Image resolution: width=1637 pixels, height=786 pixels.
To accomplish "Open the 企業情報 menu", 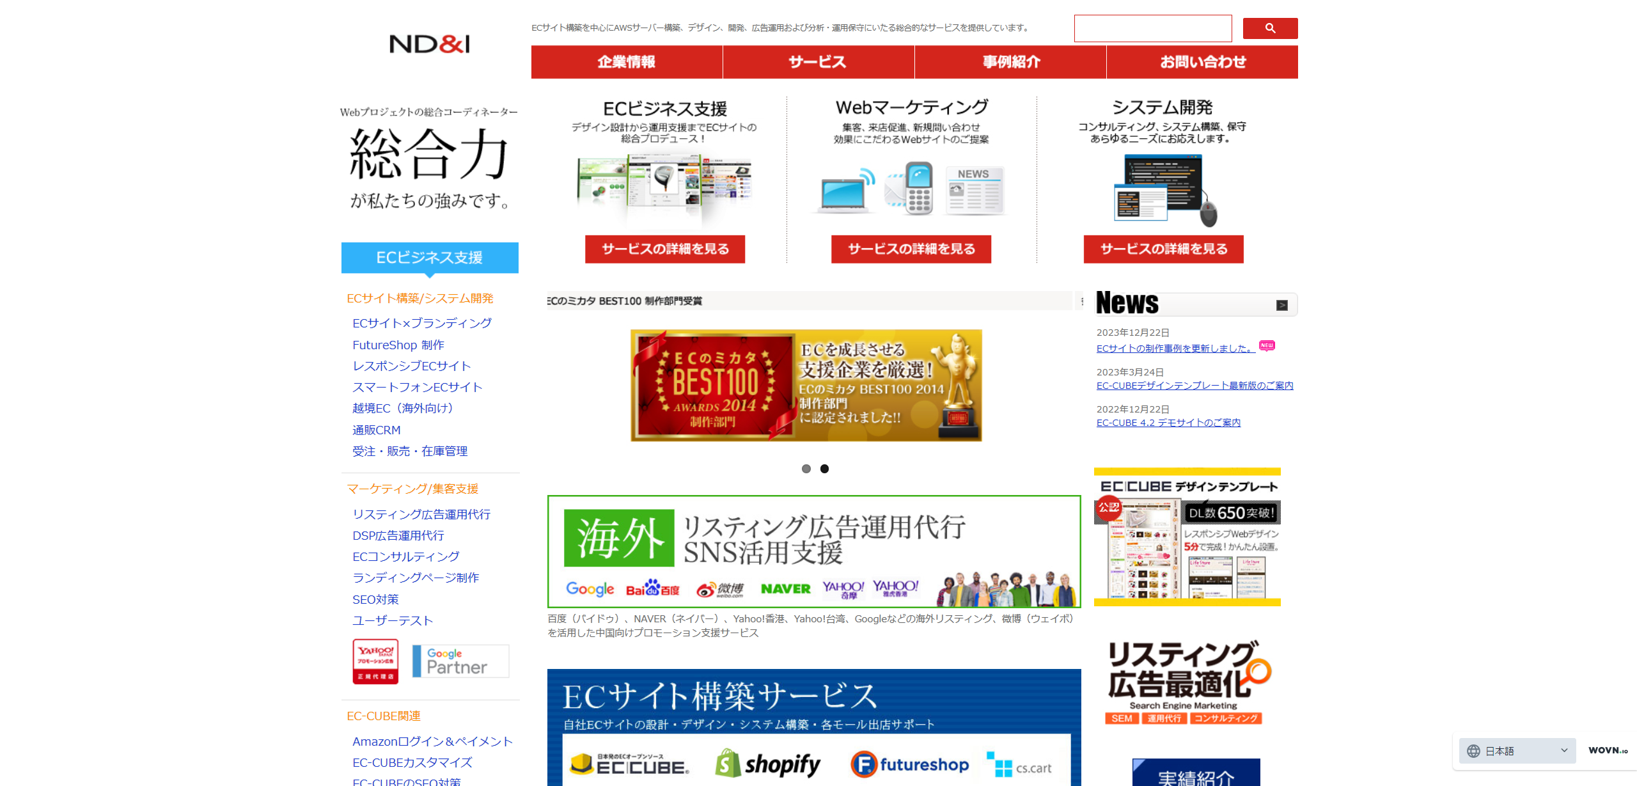I will pos(627,62).
